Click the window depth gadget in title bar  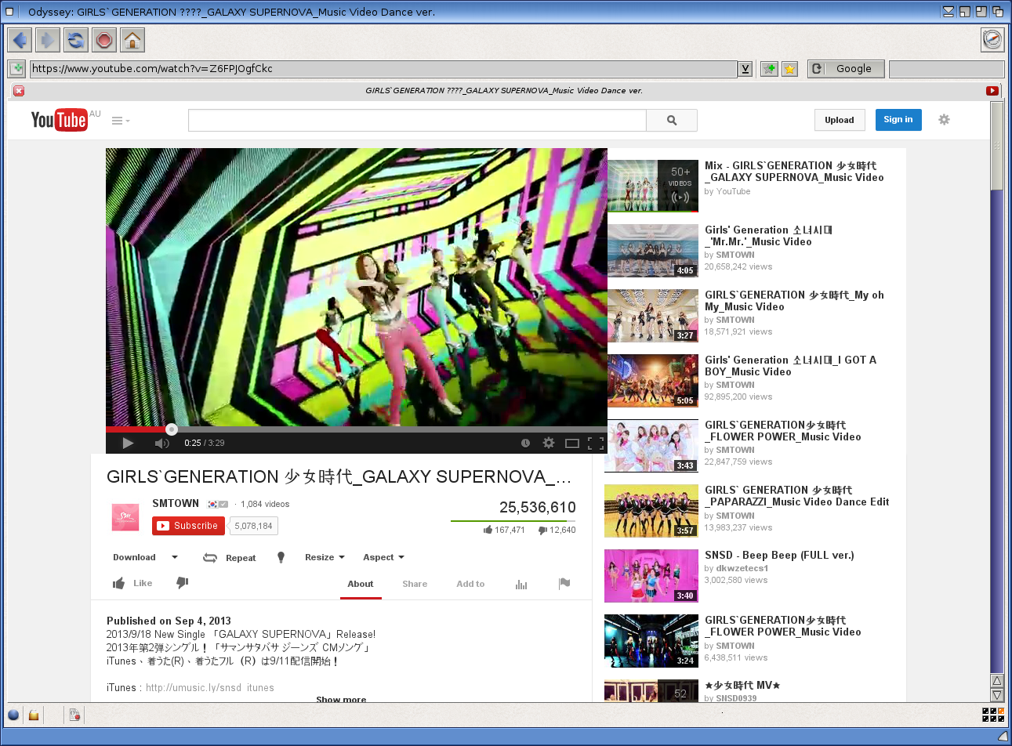(x=998, y=12)
